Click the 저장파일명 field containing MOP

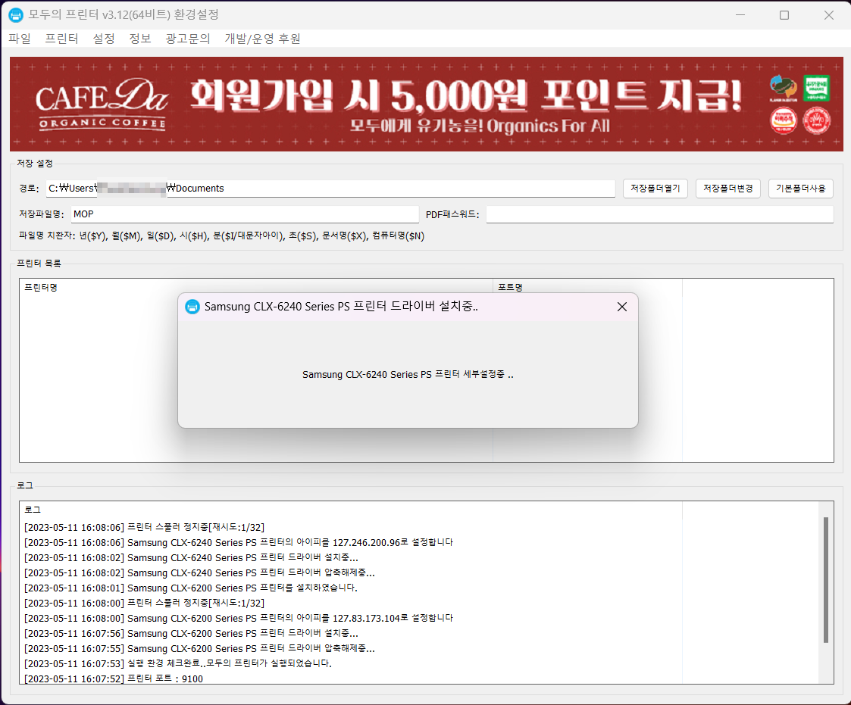[245, 214]
